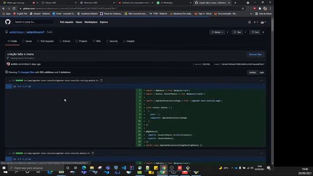This screenshot has height=176, width=313.
Task: Open the taskbar action center icon
Action: coord(268,168)
